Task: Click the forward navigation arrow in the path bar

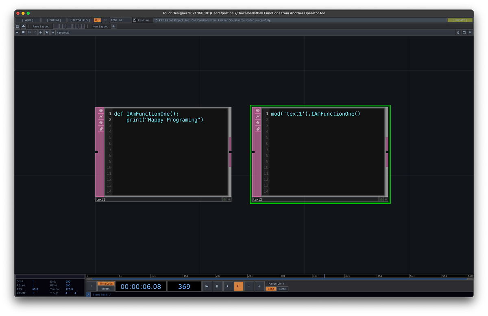Action: (x=35, y=32)
